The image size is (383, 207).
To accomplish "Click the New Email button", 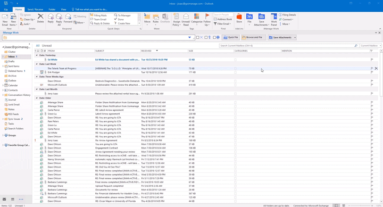I will pyautogui.click(x=5, y=20).
